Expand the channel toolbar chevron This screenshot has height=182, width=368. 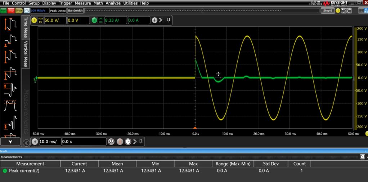(x=161, y=20)
